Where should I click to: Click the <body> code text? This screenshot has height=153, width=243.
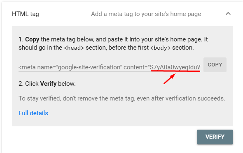(x=160, y=48)
